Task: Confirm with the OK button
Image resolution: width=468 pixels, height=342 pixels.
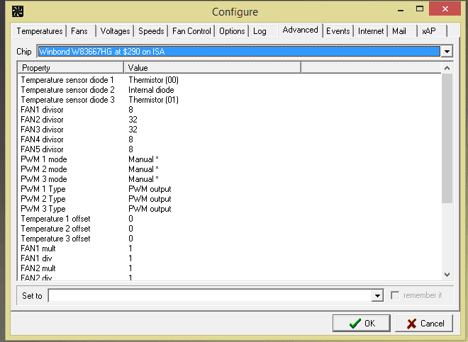Action: [x=362, y=323]
